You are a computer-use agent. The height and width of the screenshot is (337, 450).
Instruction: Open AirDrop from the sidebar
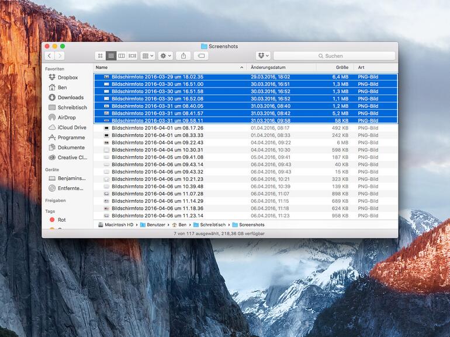coord(66,117)
